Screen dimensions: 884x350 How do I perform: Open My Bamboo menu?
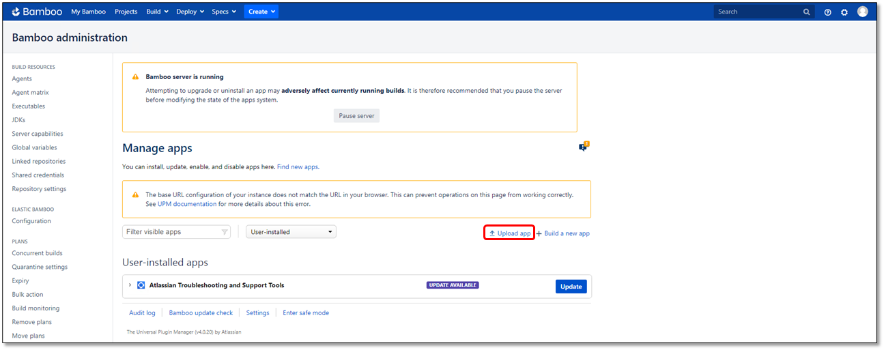pyautogui.click(x=88, y=12)
